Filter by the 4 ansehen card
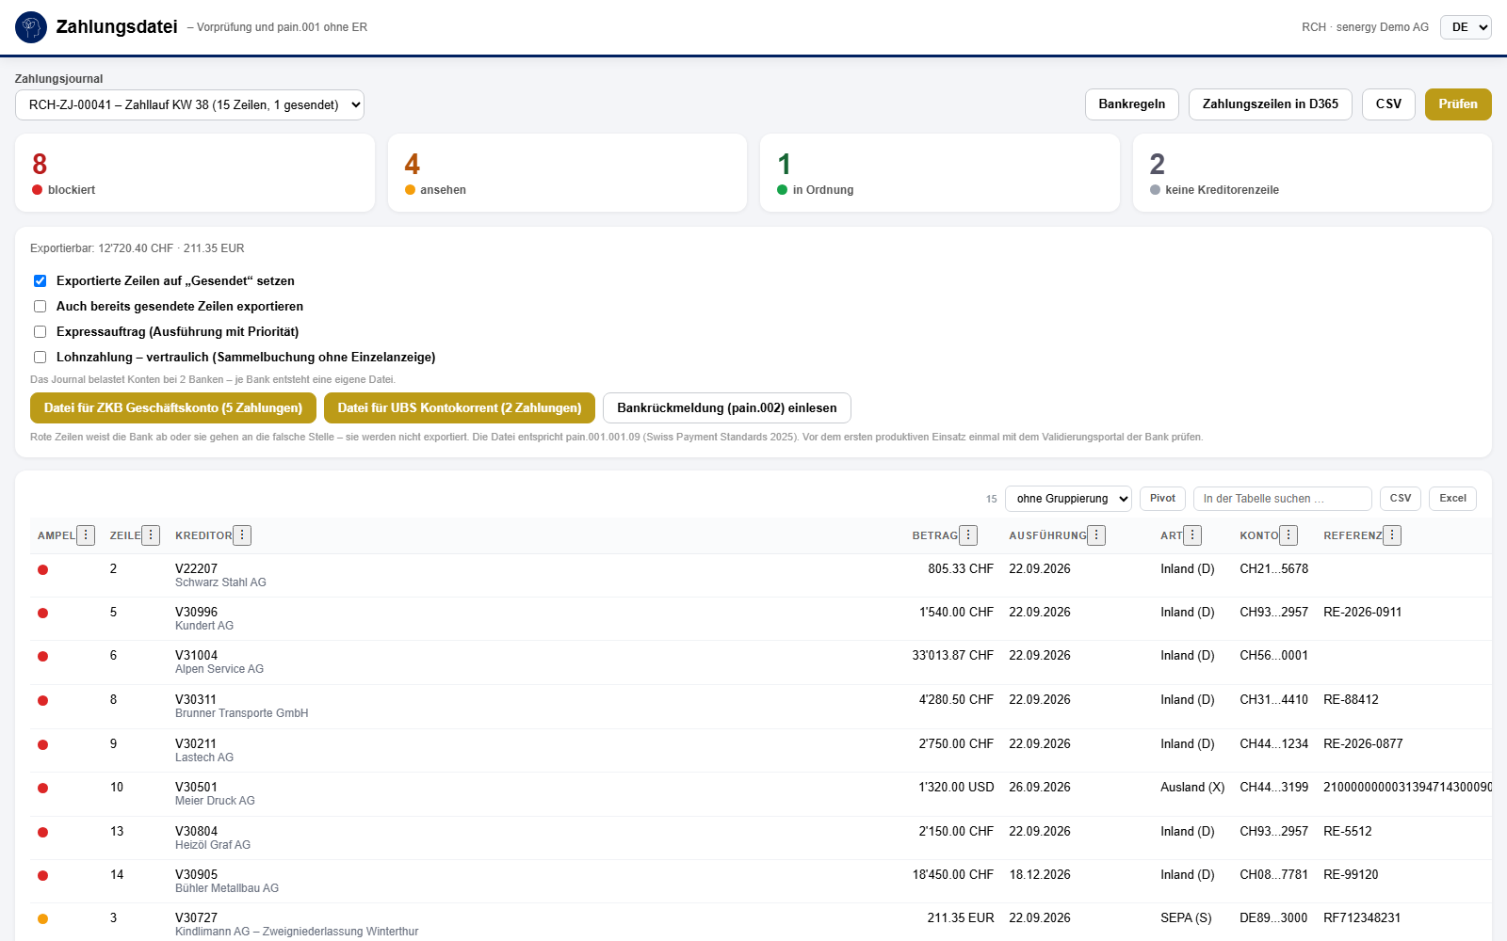1507x941 pixels. click(567, 173)
